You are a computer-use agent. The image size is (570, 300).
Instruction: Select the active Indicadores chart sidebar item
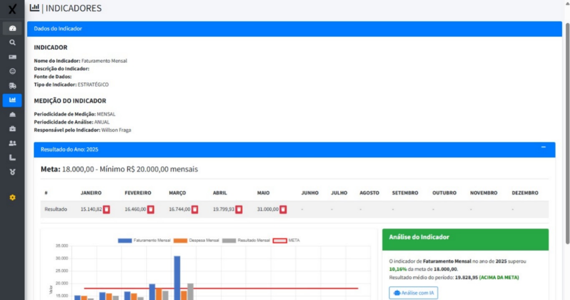(12, 100)
